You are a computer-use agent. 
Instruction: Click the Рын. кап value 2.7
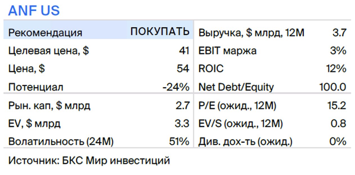pos(183,106)
